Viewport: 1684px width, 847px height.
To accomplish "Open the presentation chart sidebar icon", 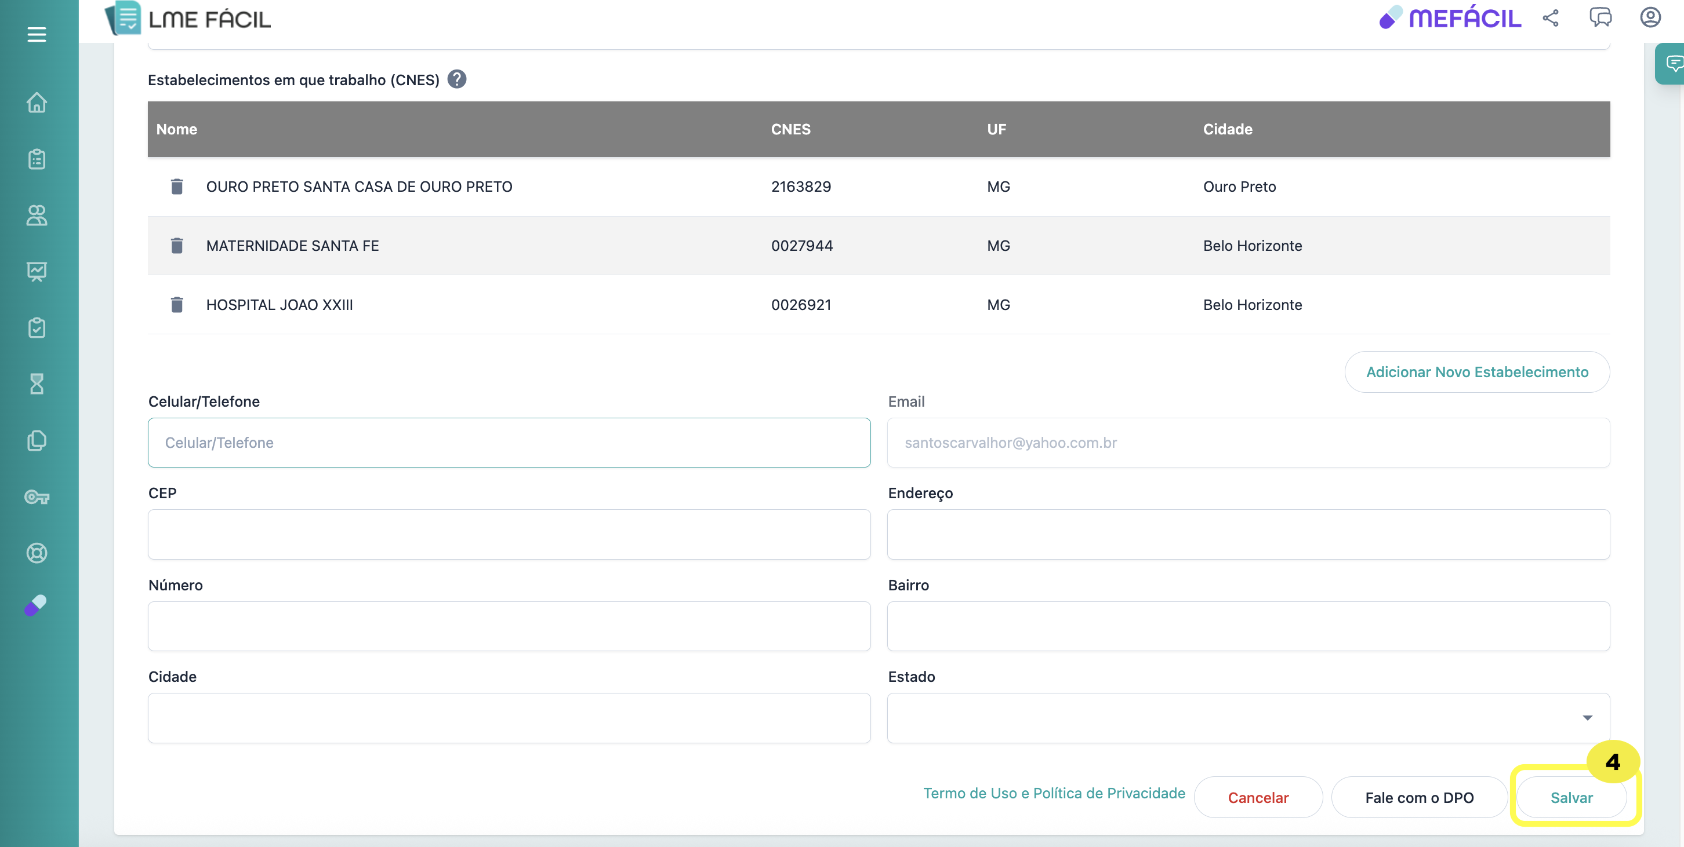I will (x=37, y=271).
